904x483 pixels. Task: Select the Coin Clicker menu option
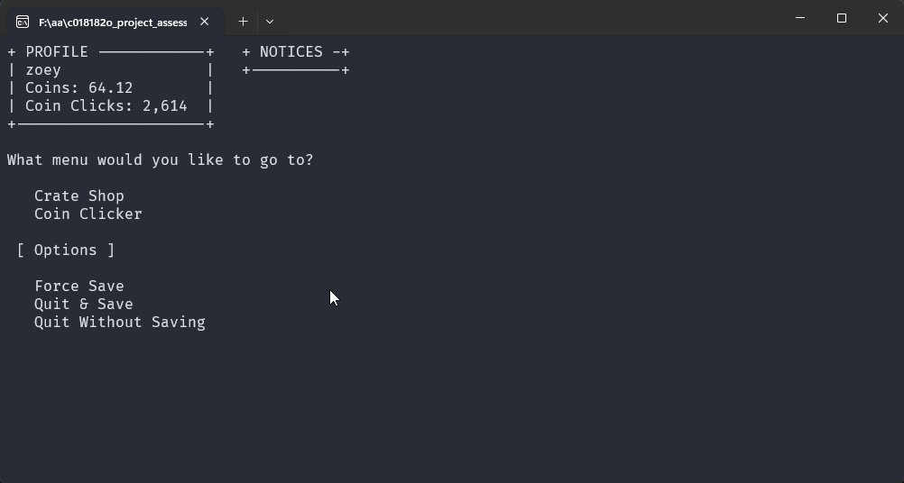(x=88, y=214)
